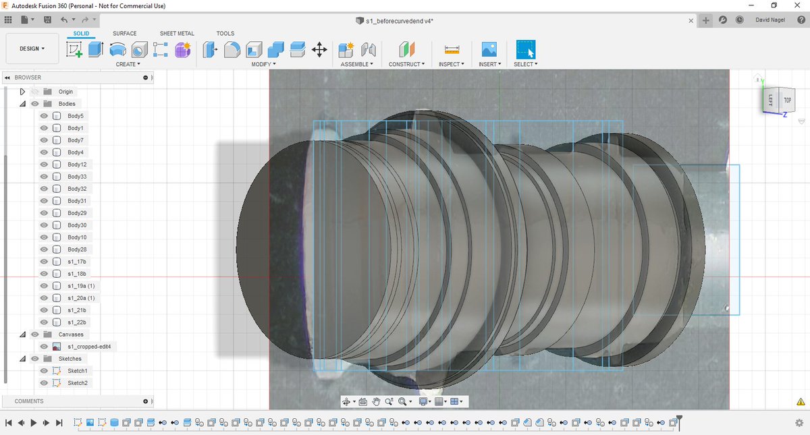
Task: Switch to the TOOLS tab
Action: click(225, 32)
